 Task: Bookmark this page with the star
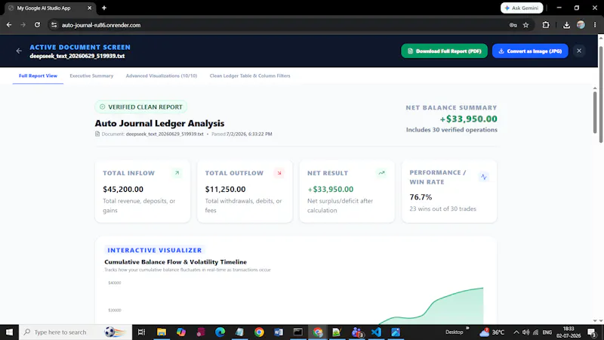coord(525,25)
